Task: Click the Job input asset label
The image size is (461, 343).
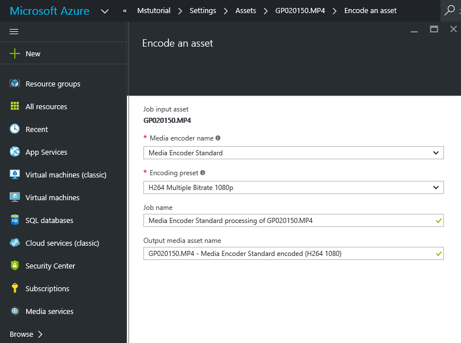Action: click(x=166, y=109)
